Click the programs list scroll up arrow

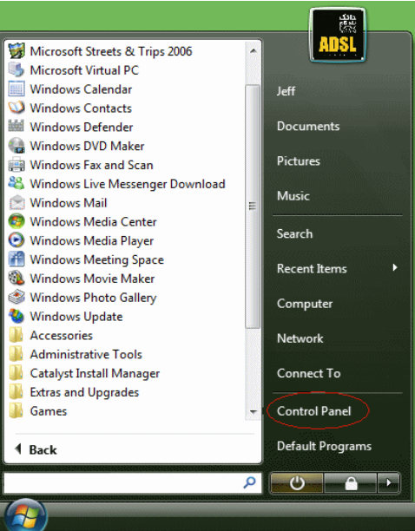253,51
